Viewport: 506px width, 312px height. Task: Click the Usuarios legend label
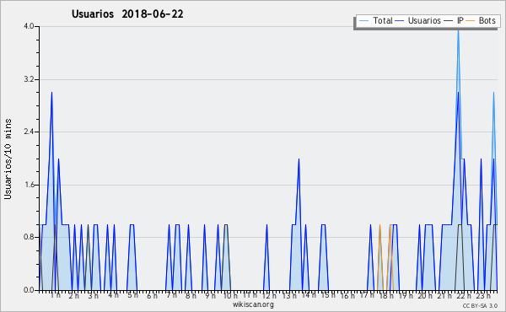(424, 20)
